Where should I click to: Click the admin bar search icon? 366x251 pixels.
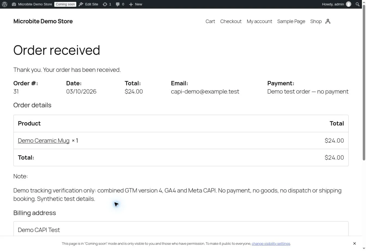pos(358,4)
